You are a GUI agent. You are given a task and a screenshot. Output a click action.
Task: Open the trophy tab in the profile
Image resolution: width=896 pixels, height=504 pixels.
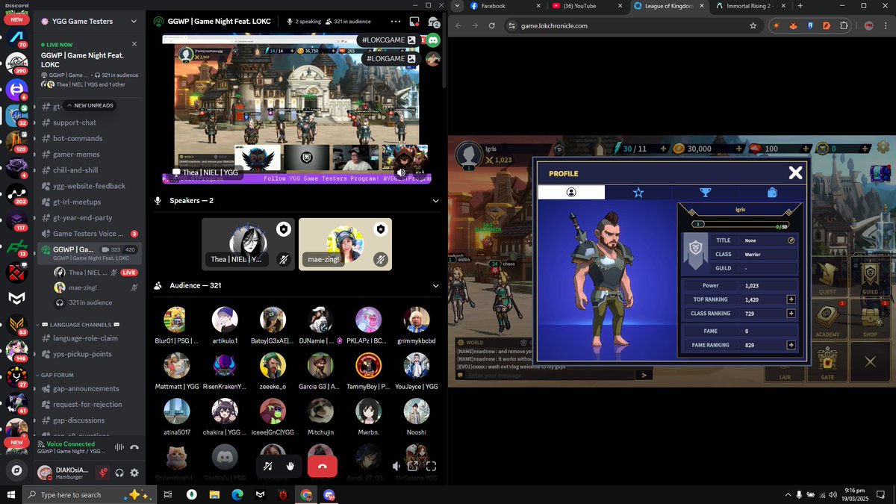point(705,193)
